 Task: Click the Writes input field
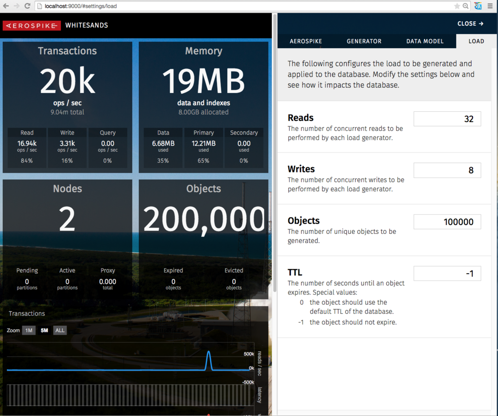pos(447,170)
